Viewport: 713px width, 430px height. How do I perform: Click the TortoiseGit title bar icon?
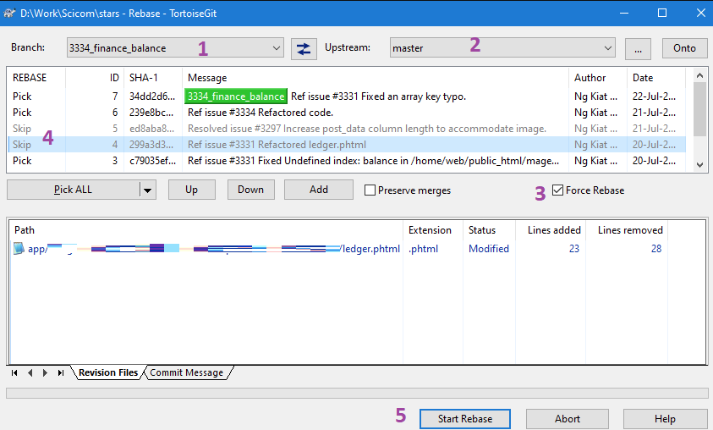11,13
